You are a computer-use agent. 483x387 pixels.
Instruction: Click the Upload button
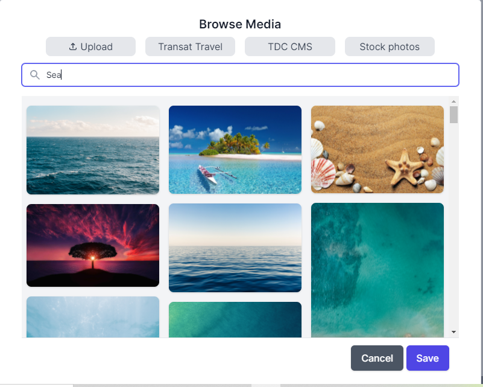pyautogui.click(x=90, y=46)
